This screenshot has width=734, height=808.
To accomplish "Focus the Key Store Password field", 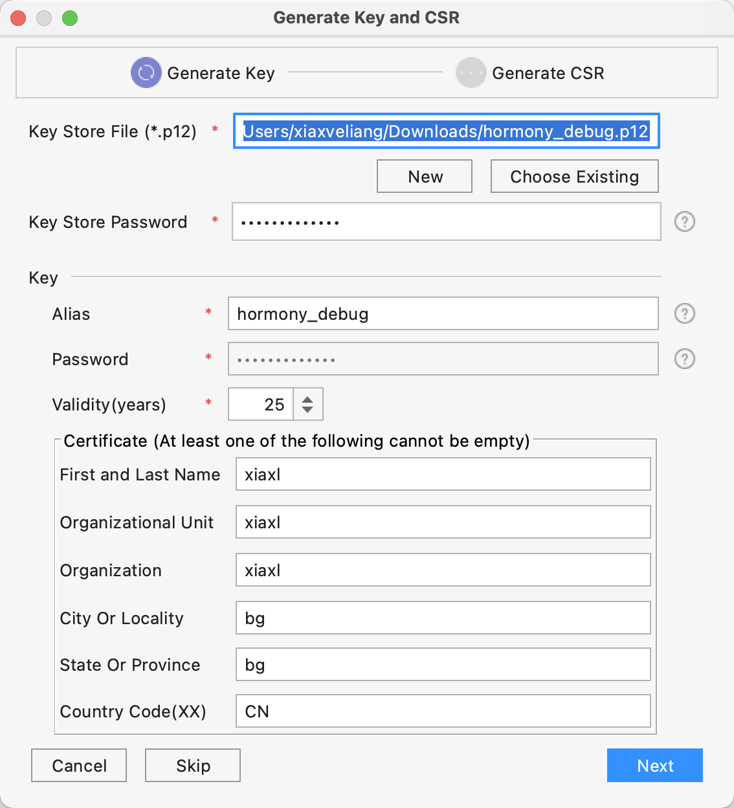I will coord(447,221).
